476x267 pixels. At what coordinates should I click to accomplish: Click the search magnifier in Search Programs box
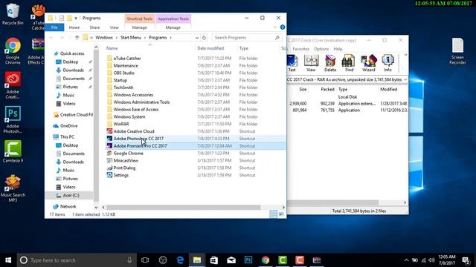pos(277,38)
